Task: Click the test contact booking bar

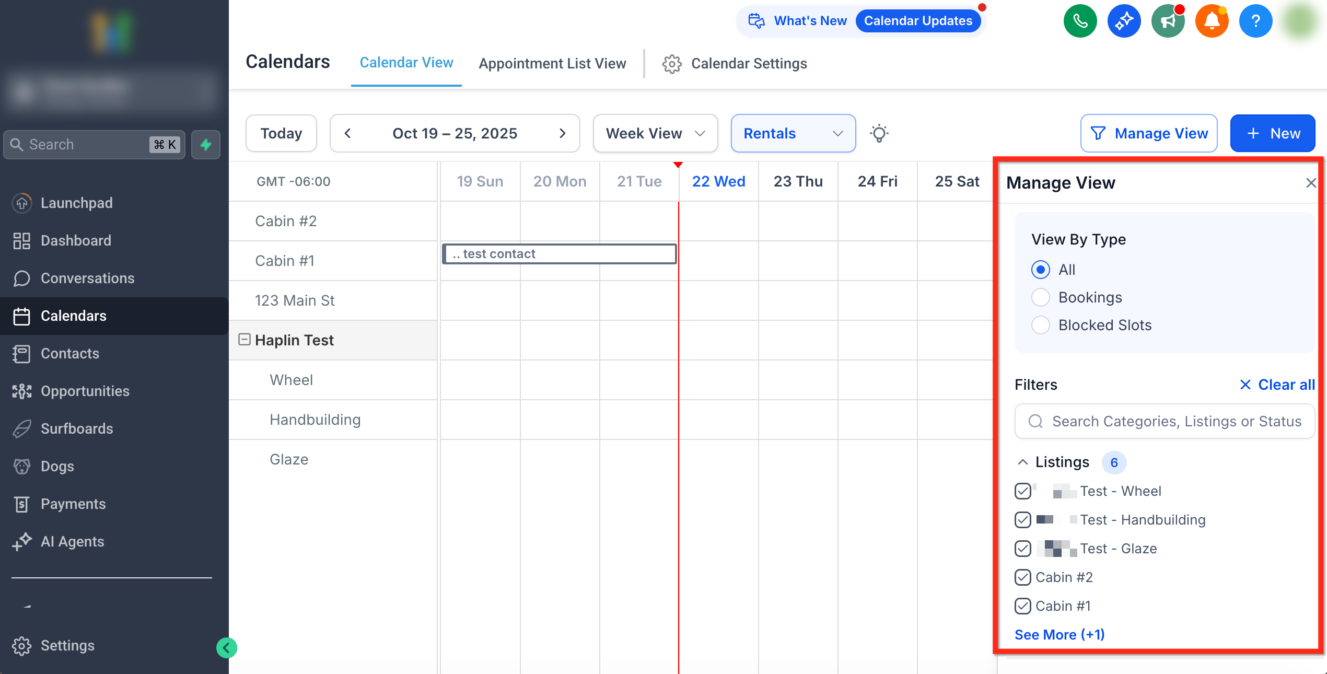Action: coord(559,254)
